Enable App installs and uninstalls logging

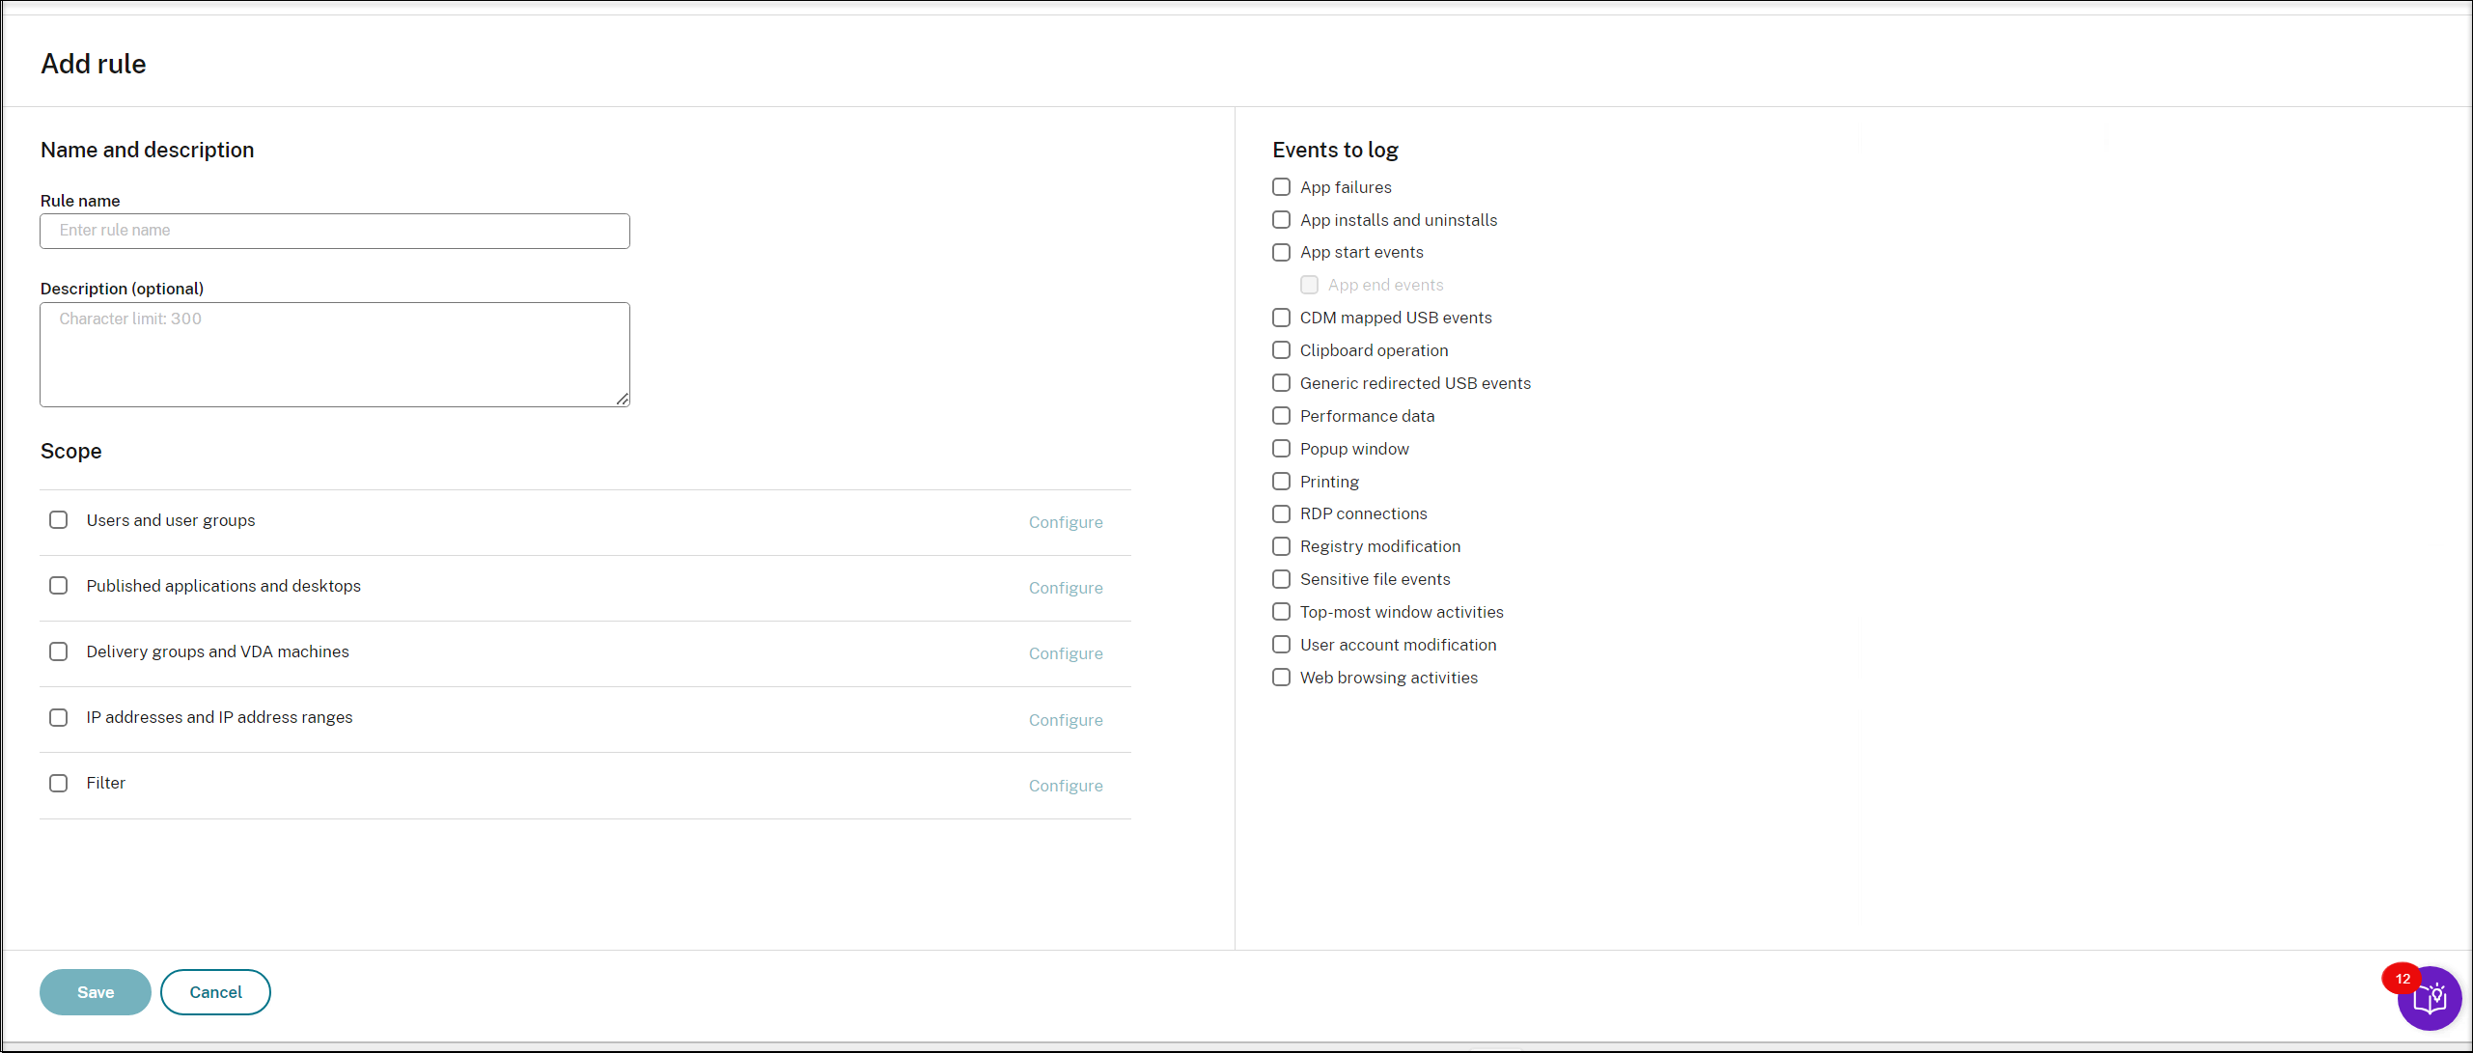pyautogui.click(x=1282, y=219)
